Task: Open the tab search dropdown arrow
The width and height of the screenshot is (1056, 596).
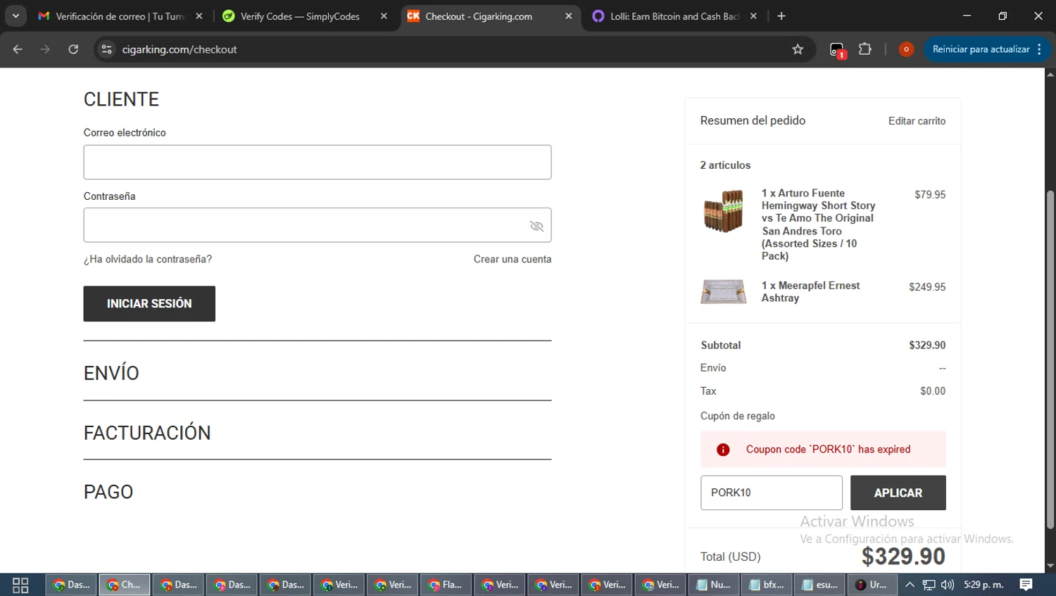Action: pyautogui.click(x=15, y=15)
